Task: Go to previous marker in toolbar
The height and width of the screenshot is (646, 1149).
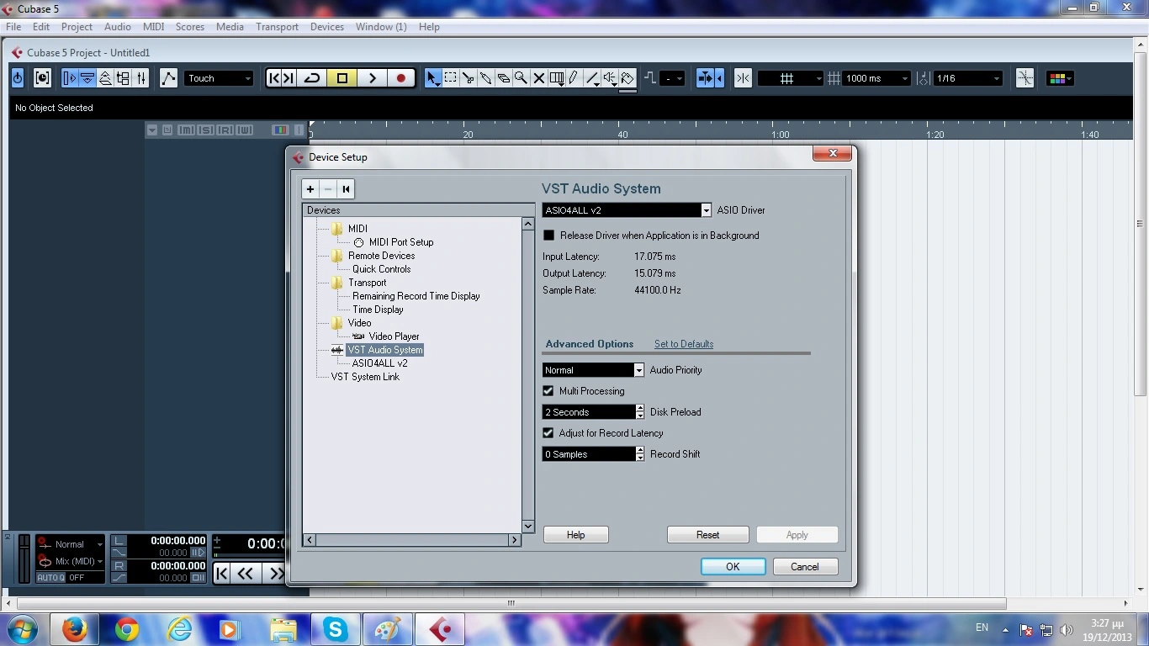Action: [273, 78]
